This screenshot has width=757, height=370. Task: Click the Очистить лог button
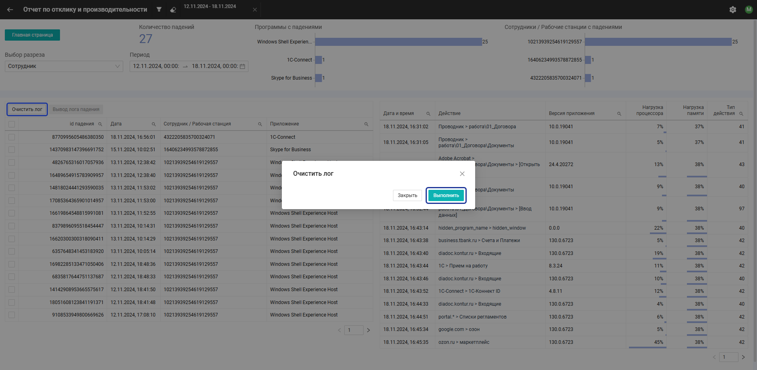(27, 109)
